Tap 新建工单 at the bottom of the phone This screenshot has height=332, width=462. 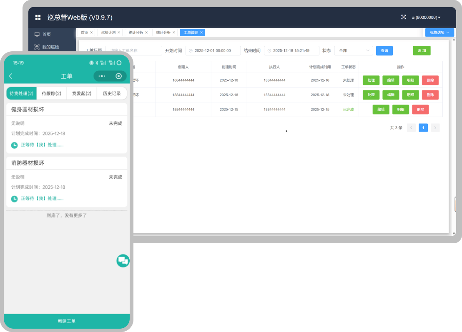[x=67, y=321]
